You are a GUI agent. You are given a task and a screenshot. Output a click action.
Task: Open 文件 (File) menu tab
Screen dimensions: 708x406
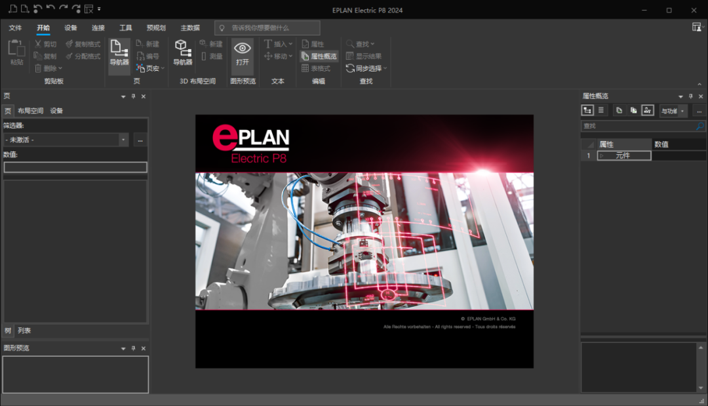click(15, 28)
